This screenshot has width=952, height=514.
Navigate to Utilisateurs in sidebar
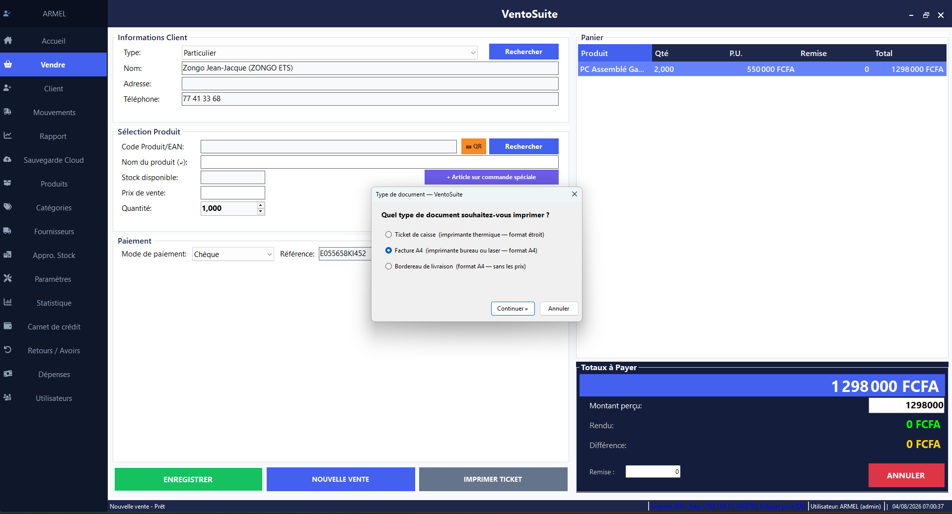point(54,398)
